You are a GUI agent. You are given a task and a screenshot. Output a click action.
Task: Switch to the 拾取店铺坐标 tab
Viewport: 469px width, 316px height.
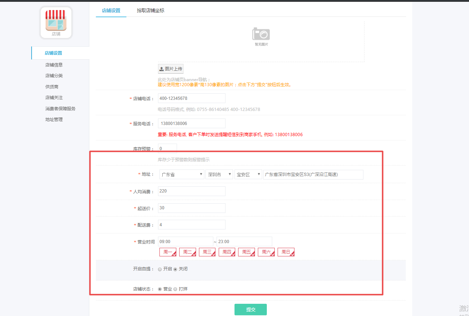[x=150, y=11]
